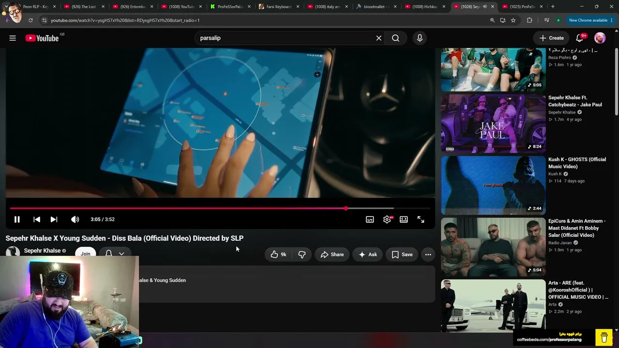Skip to the next video
Screen dimensions: 619x348
[x=54, y=219]
